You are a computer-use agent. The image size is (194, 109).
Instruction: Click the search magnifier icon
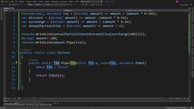101,2
